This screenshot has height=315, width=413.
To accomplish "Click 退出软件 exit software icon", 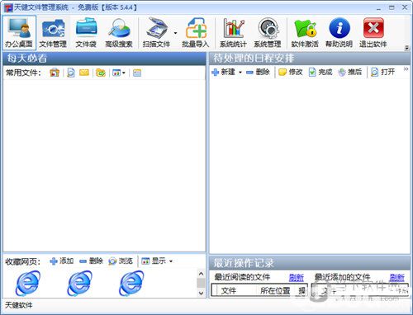I will coord(373,32).
